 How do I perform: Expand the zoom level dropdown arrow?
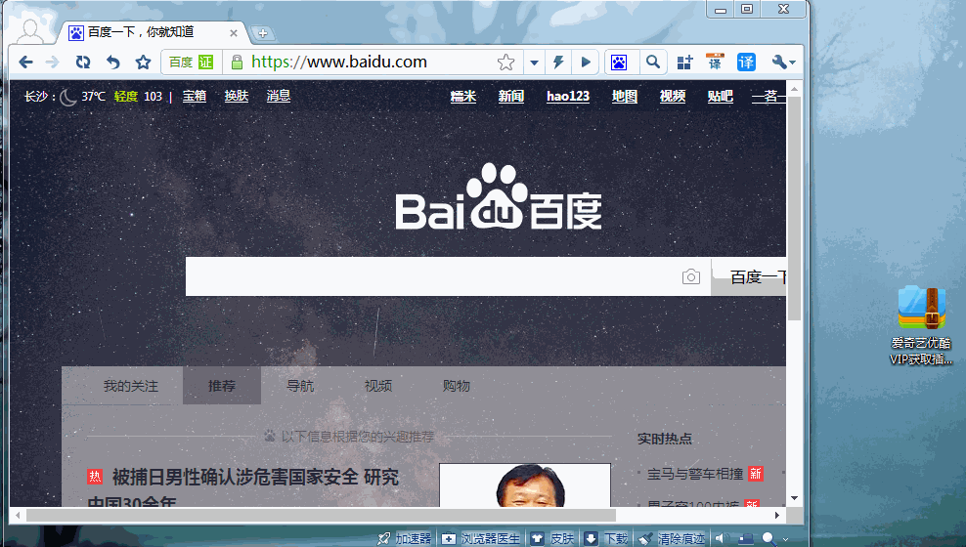click(x=785, y=539)
